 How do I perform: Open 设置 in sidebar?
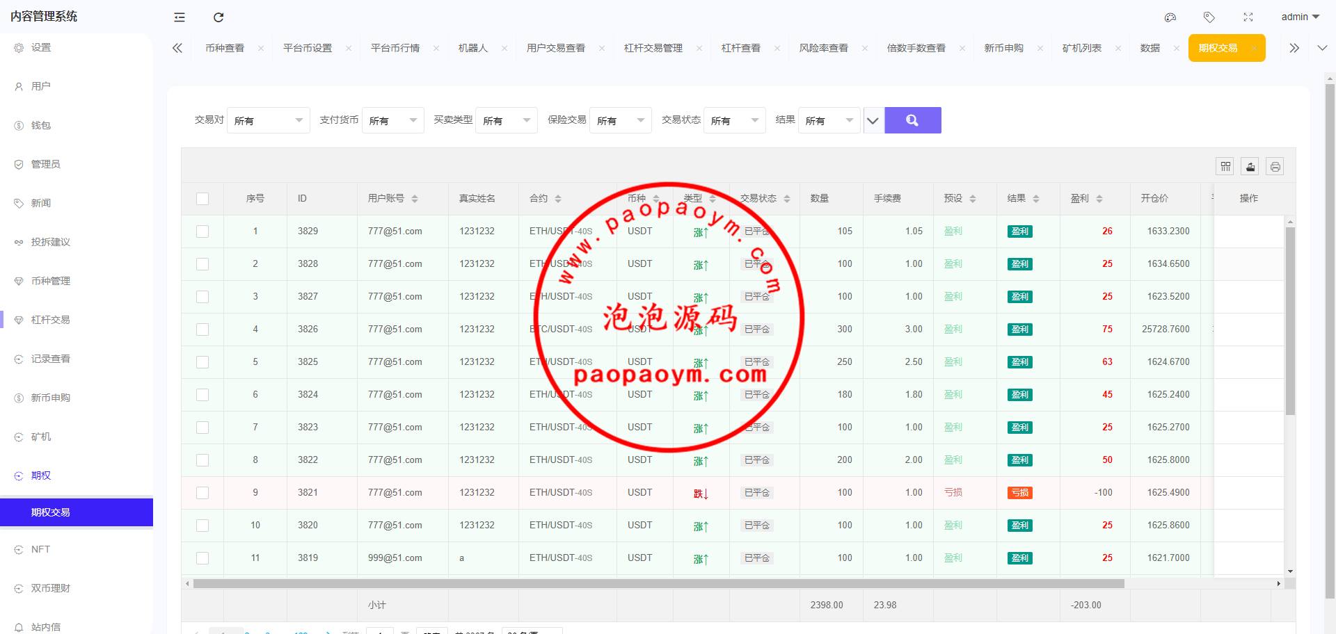point(77,47)
